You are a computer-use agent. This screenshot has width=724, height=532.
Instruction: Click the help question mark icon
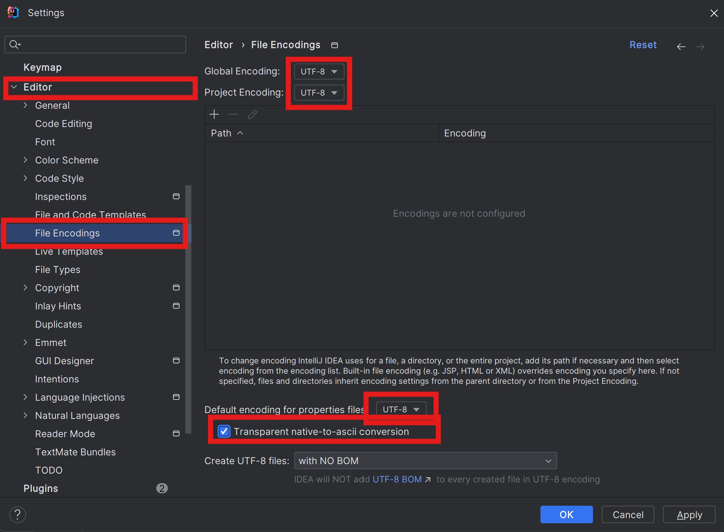point(18,514)
